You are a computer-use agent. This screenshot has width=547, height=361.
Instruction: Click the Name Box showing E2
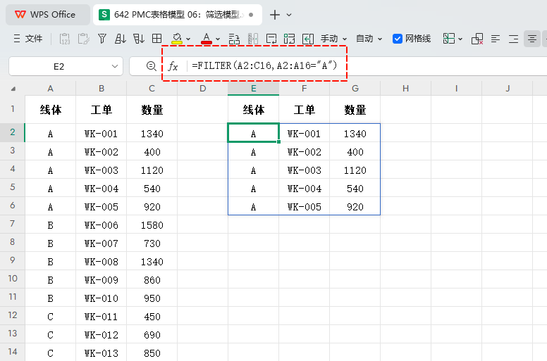[x=59, y=66]
